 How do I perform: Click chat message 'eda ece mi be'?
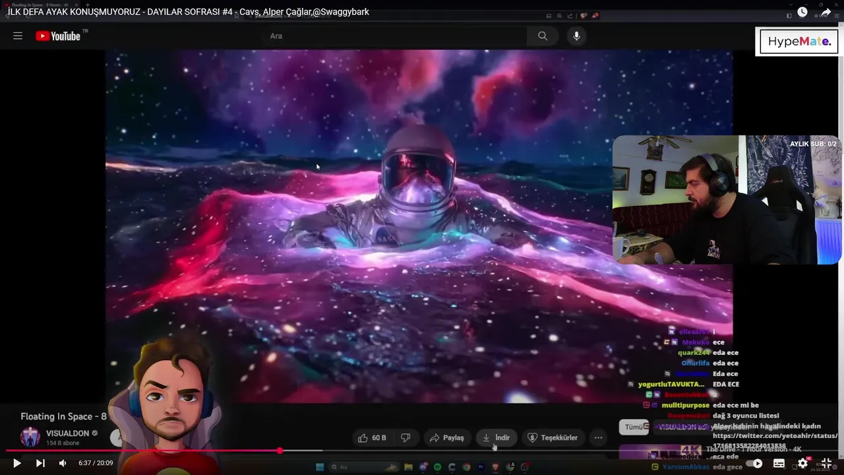[x=736, y=405]
